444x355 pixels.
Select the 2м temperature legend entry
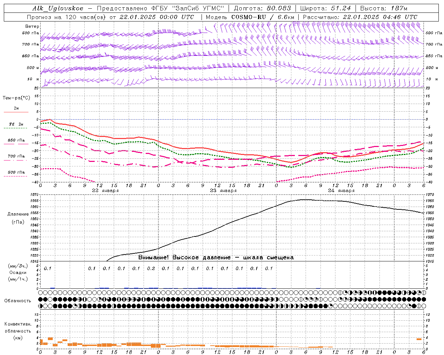click(16, 108)
